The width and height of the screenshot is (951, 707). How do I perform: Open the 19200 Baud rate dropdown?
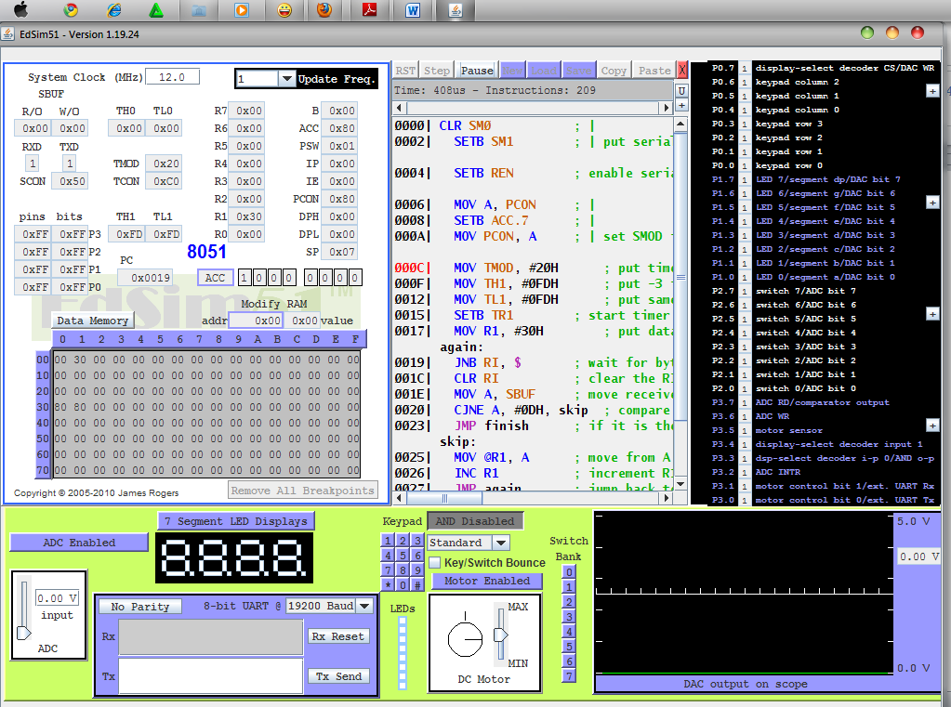click(364, 606)
